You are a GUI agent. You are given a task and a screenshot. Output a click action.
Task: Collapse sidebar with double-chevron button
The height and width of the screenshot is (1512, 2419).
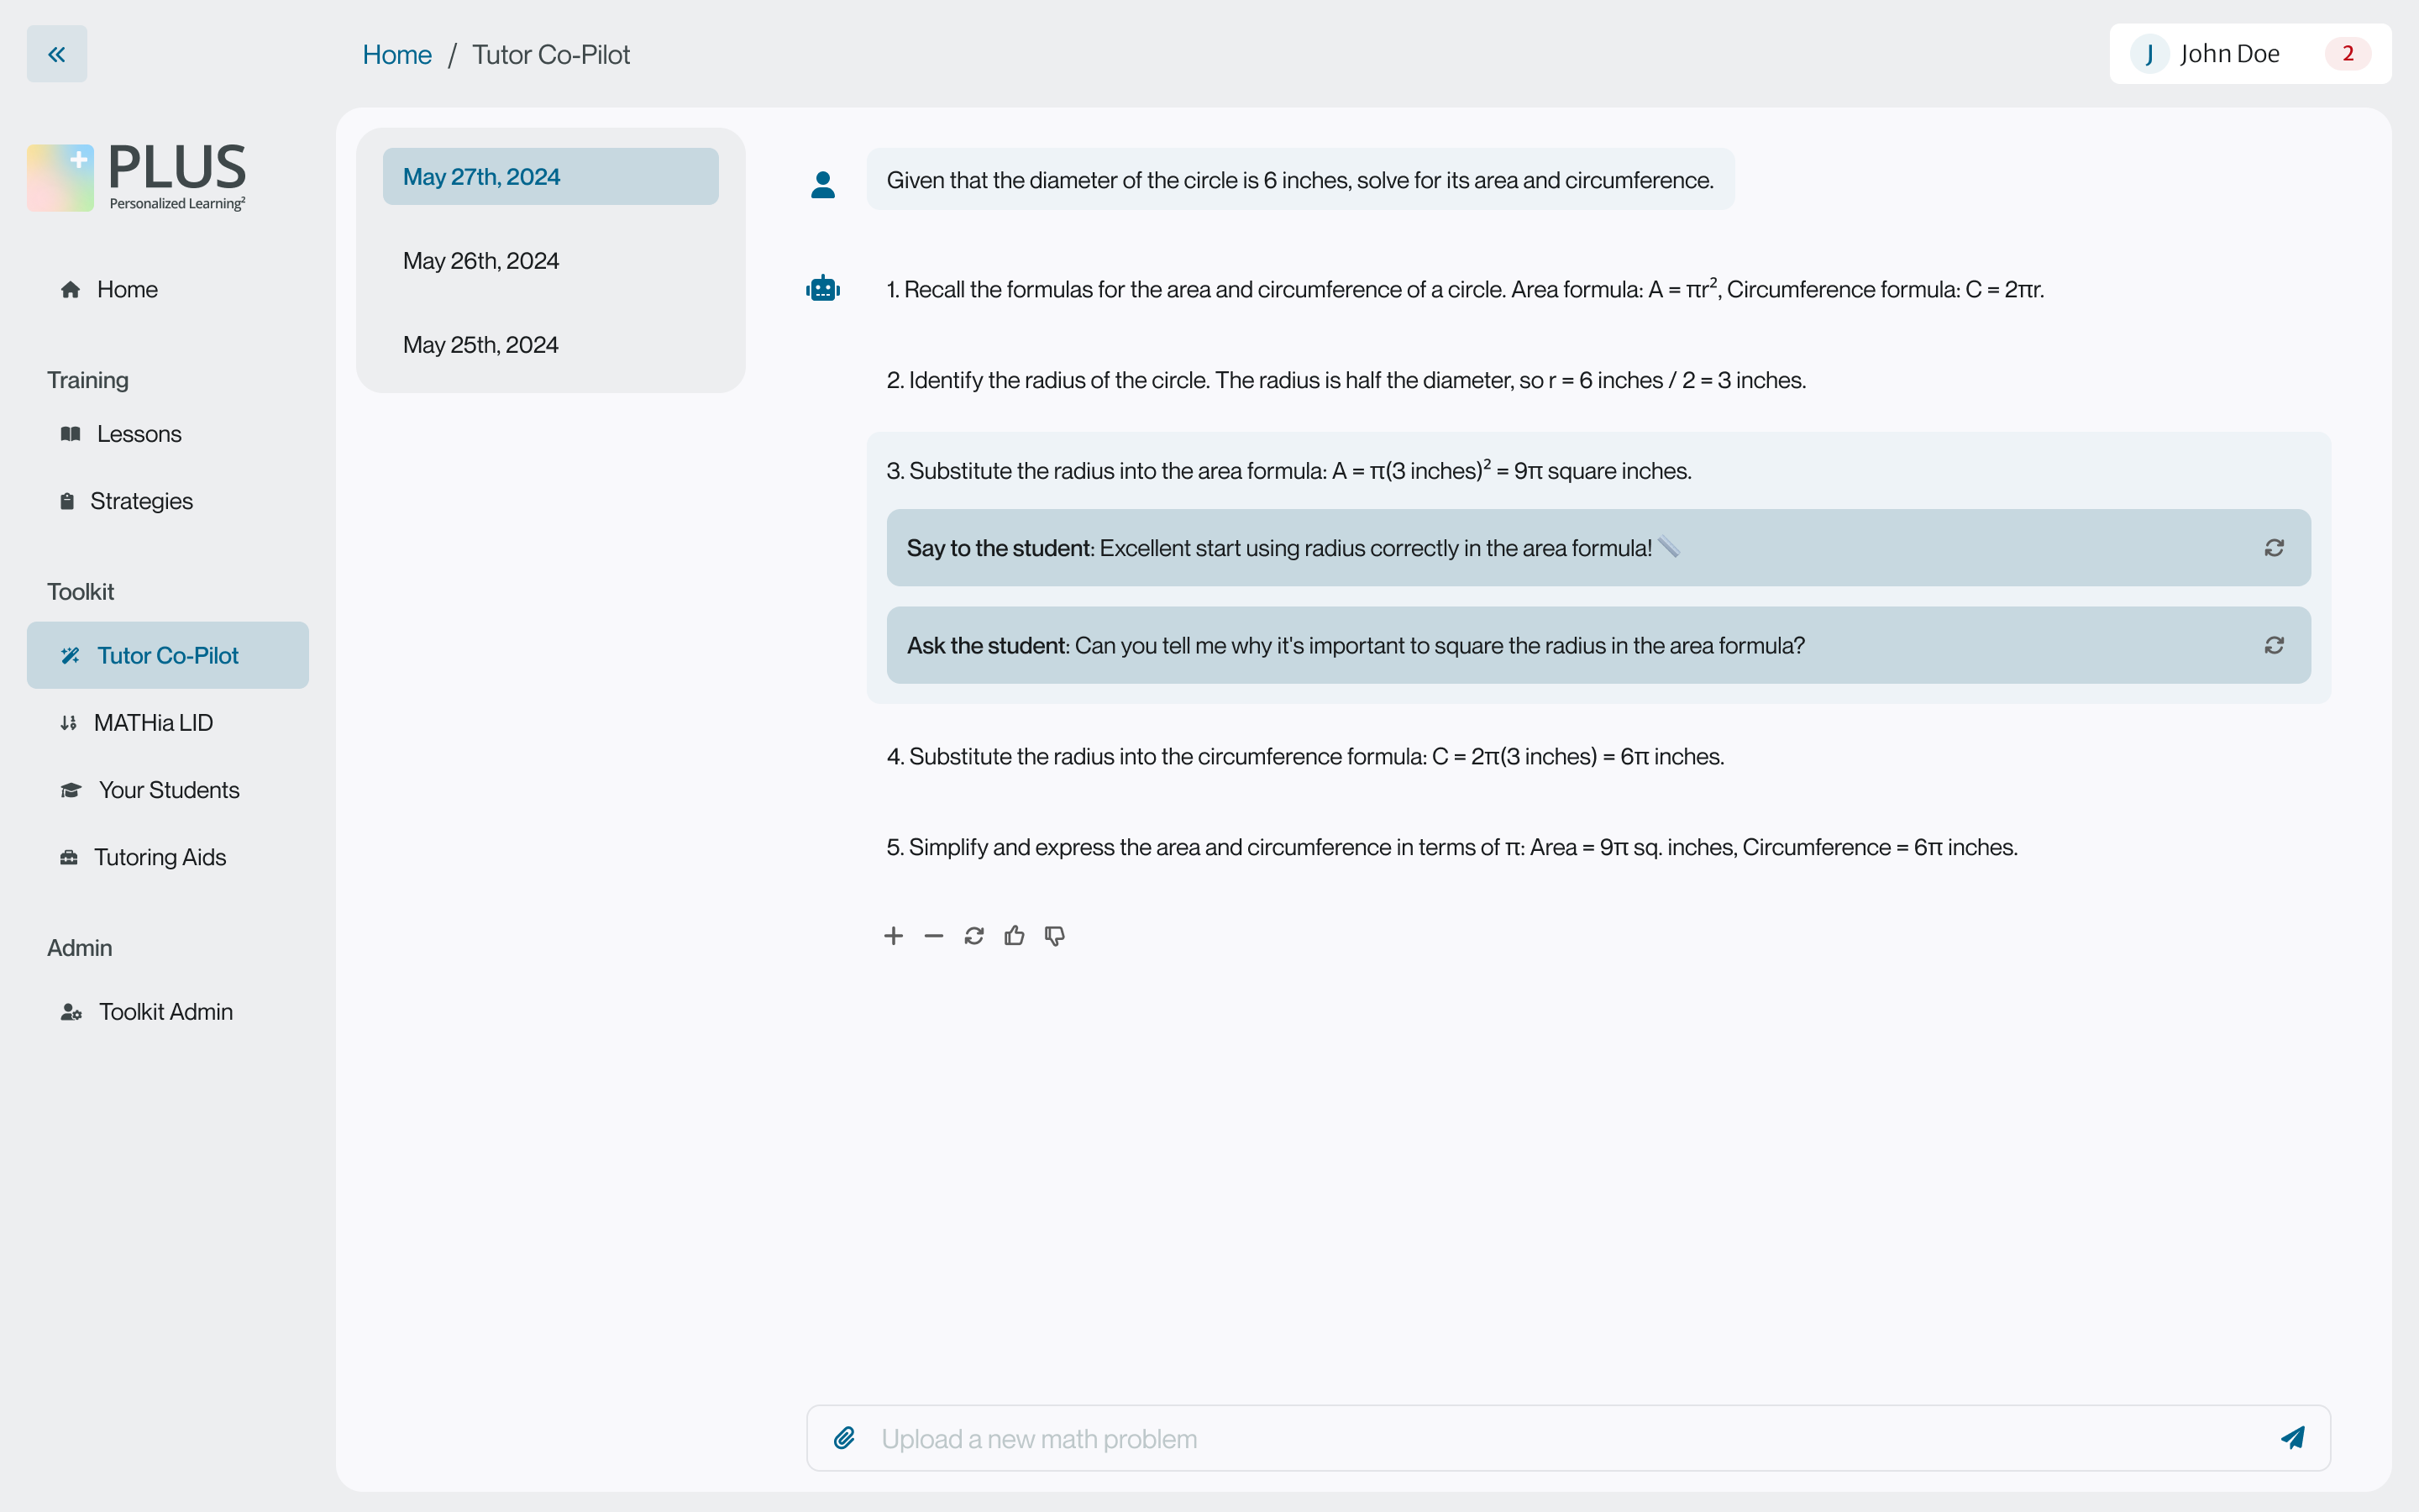point(57,54)
